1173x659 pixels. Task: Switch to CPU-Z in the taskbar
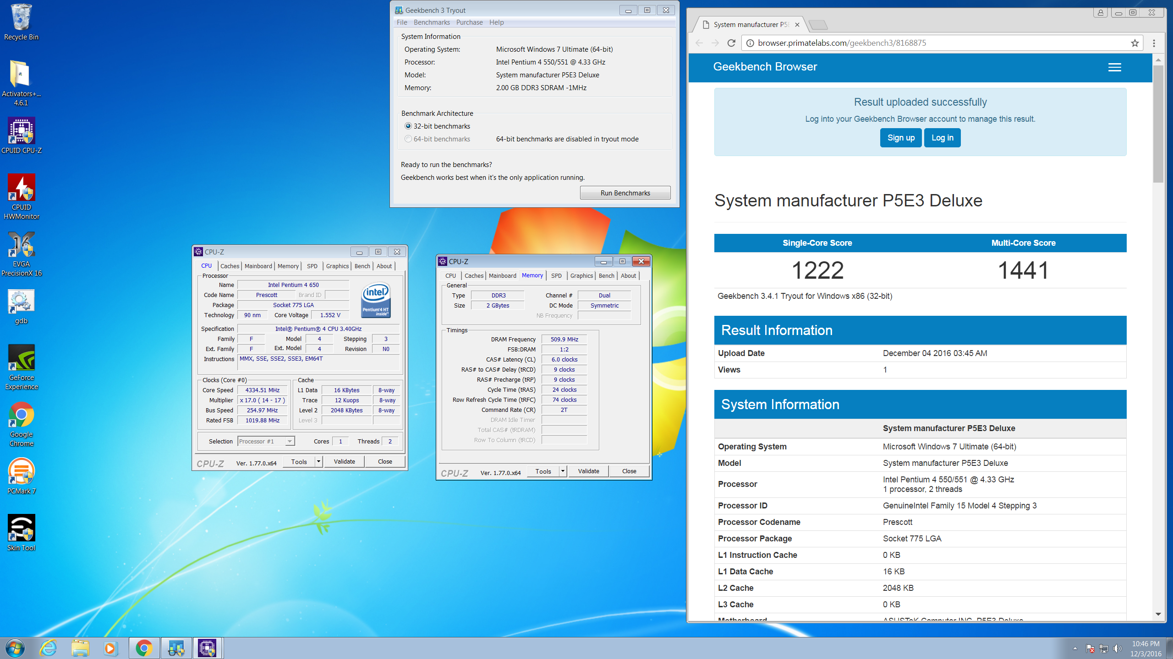[x=208, y=648]
